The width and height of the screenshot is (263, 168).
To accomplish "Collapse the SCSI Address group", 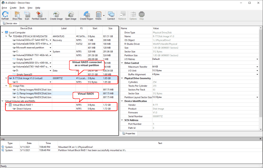I will (122, 120).
